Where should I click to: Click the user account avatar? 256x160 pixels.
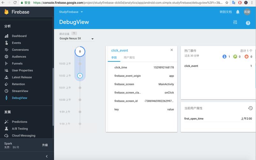click(247, 12)
